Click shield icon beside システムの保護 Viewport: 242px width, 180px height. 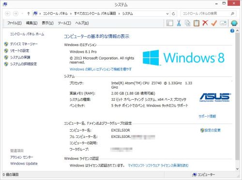[x=6, y=58]
